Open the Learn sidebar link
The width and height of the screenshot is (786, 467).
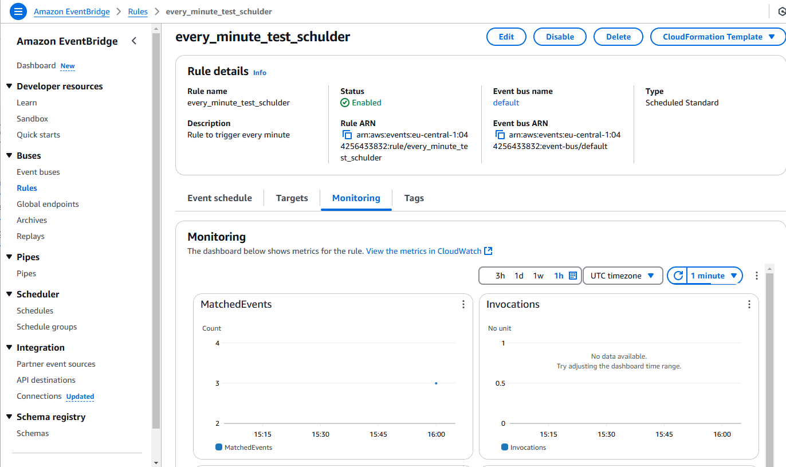tap(27, 103)
